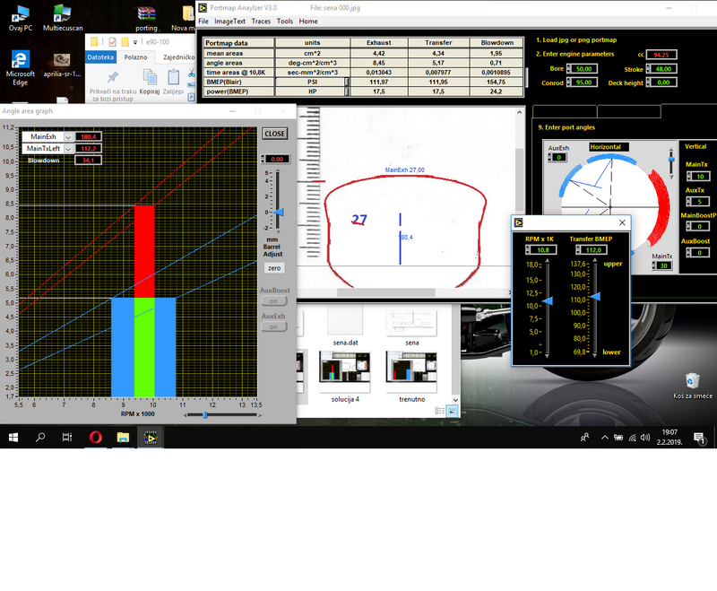This screenshot has height=591, width=717.
Task: Switch Explorer to large icons view
Action: (452, 411)
